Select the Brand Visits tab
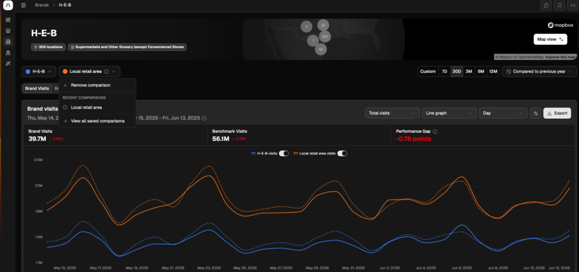This screenshot has height=272, width=579. click(37, 89)
